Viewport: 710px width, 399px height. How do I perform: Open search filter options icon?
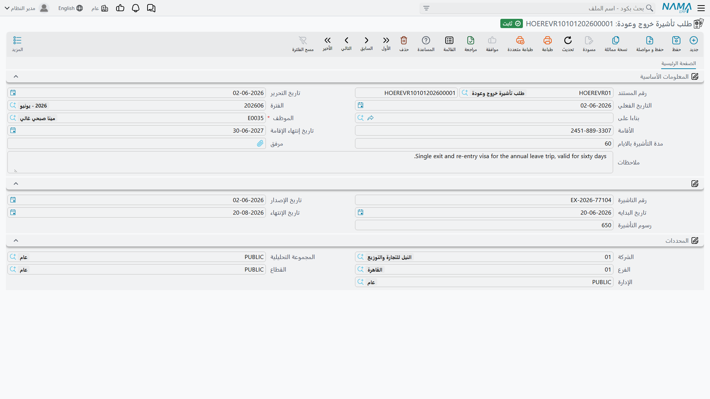[x=426, y=8]
